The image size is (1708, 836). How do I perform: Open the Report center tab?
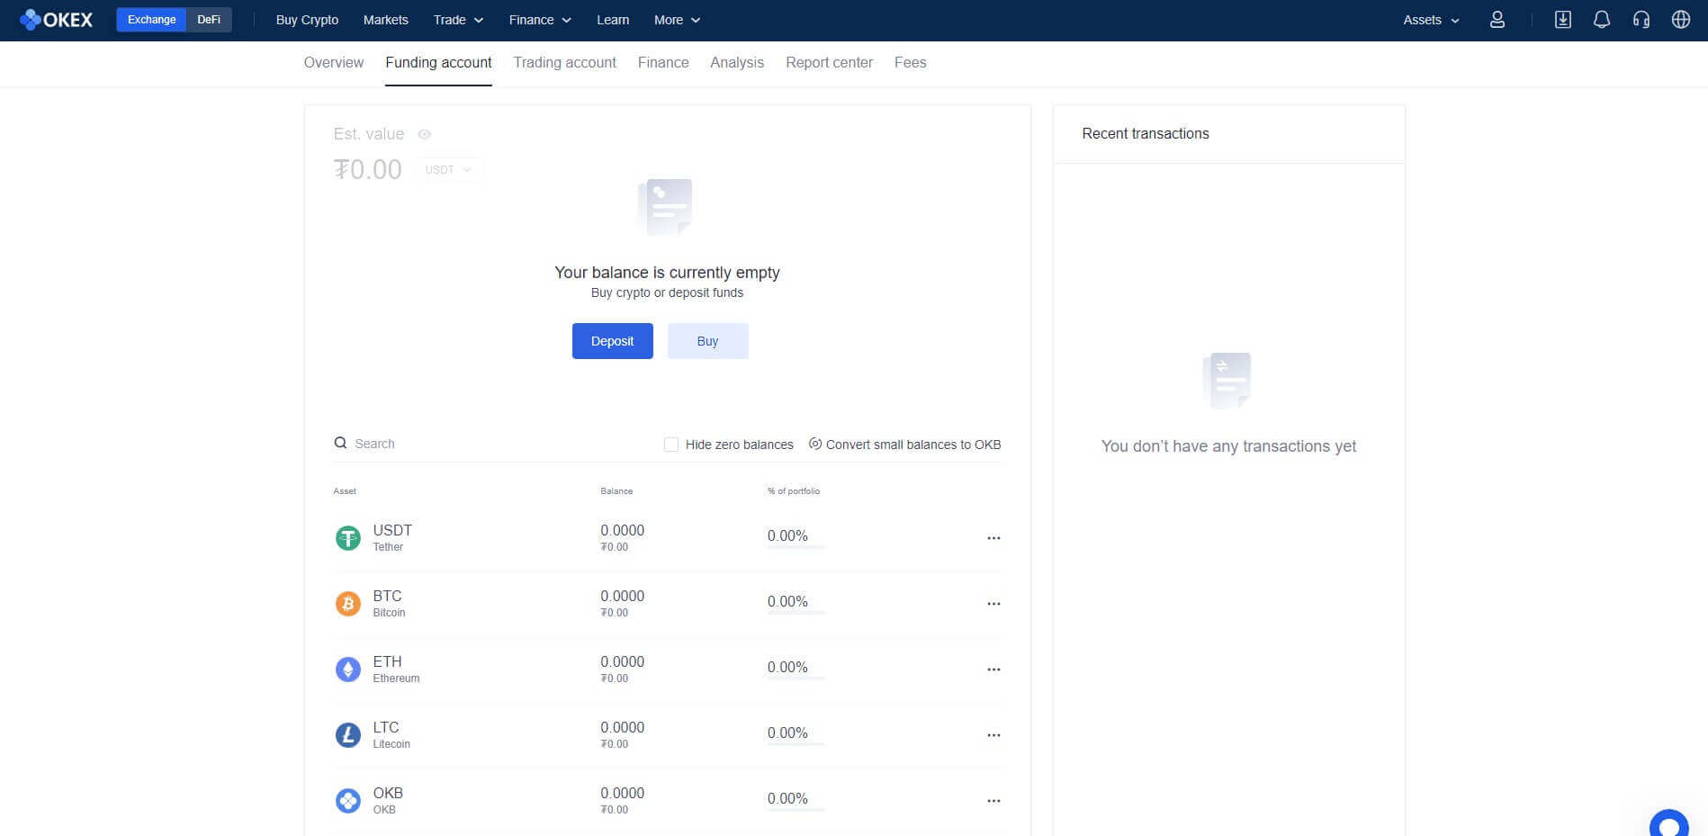(829, 62)
